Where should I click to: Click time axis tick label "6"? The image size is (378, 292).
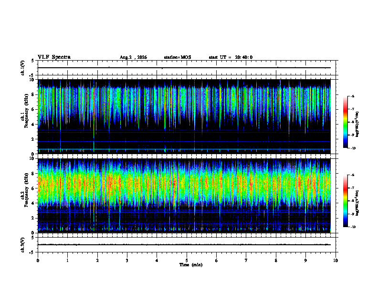217,261
